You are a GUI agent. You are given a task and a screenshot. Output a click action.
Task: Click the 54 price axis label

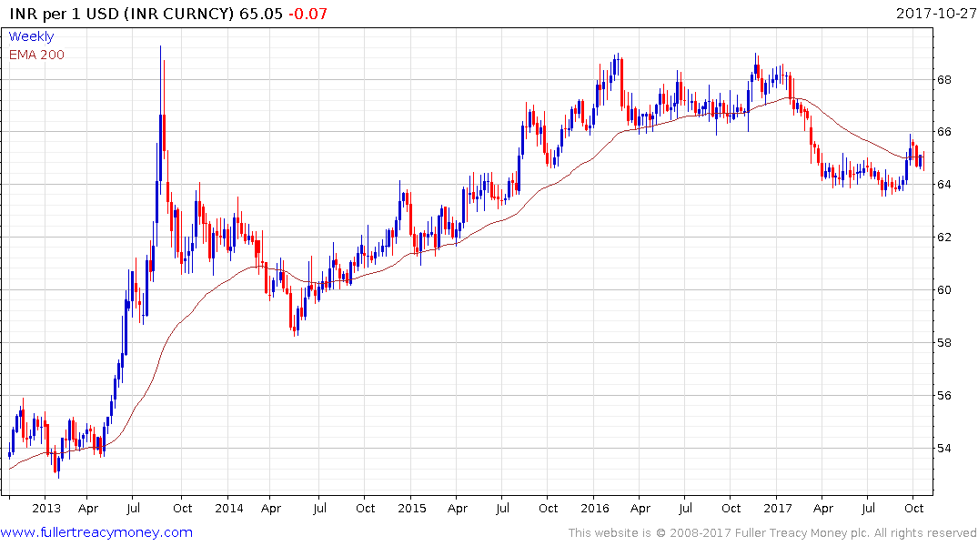943,448
